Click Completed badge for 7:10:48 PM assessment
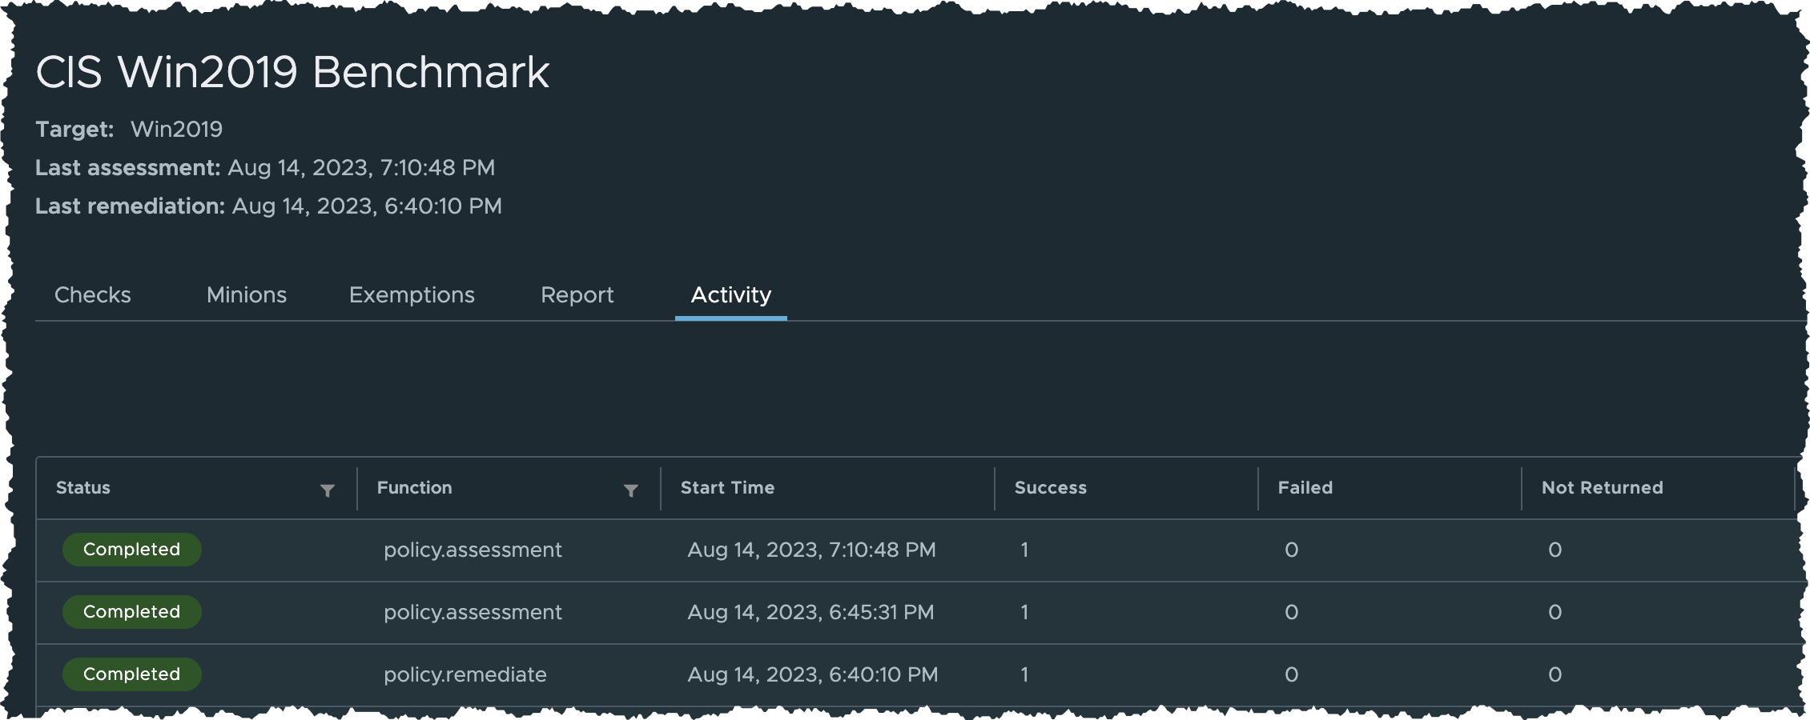The width and height of the screenshot is (1810, 720). [132, 550]
